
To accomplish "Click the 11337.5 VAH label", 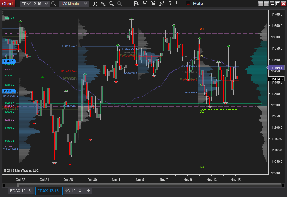I will [10, 96].
